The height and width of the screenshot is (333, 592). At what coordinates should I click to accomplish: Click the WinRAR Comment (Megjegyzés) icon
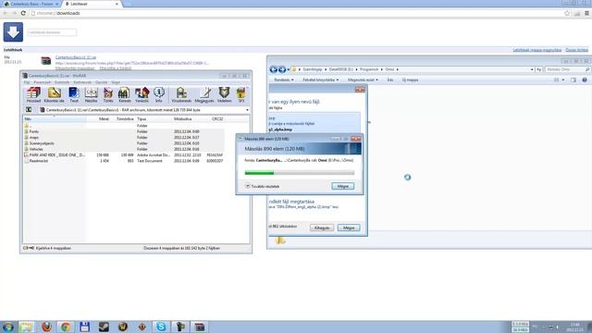pos(204,94)
